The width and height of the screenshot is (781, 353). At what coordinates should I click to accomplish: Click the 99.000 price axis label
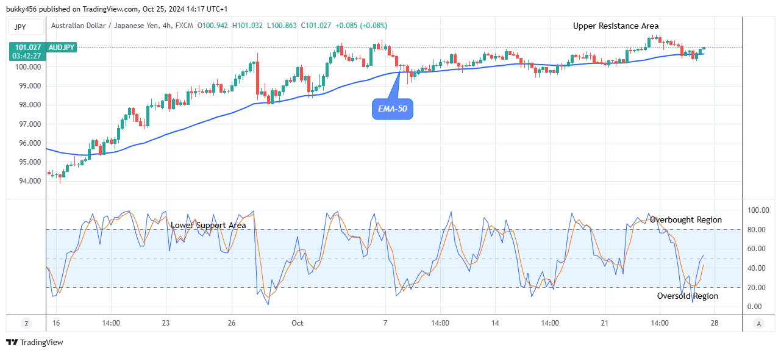pyautogui.click(x=30, y=86)
